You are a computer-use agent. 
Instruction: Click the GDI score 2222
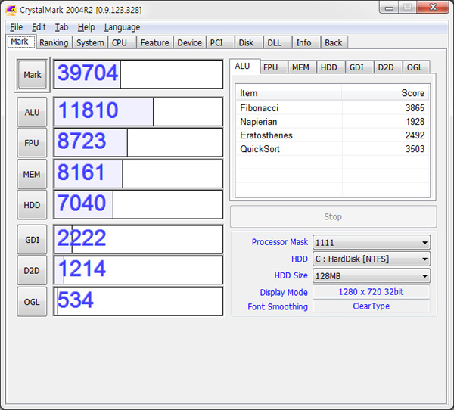pyautogui.click(x=138, y=240)
